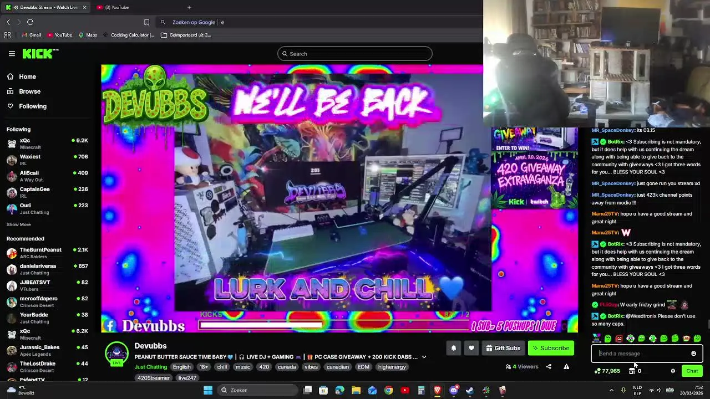Open Cooking Calculator bookmark
The height and width of the screenshot is (399, 710).
point(128,35)
